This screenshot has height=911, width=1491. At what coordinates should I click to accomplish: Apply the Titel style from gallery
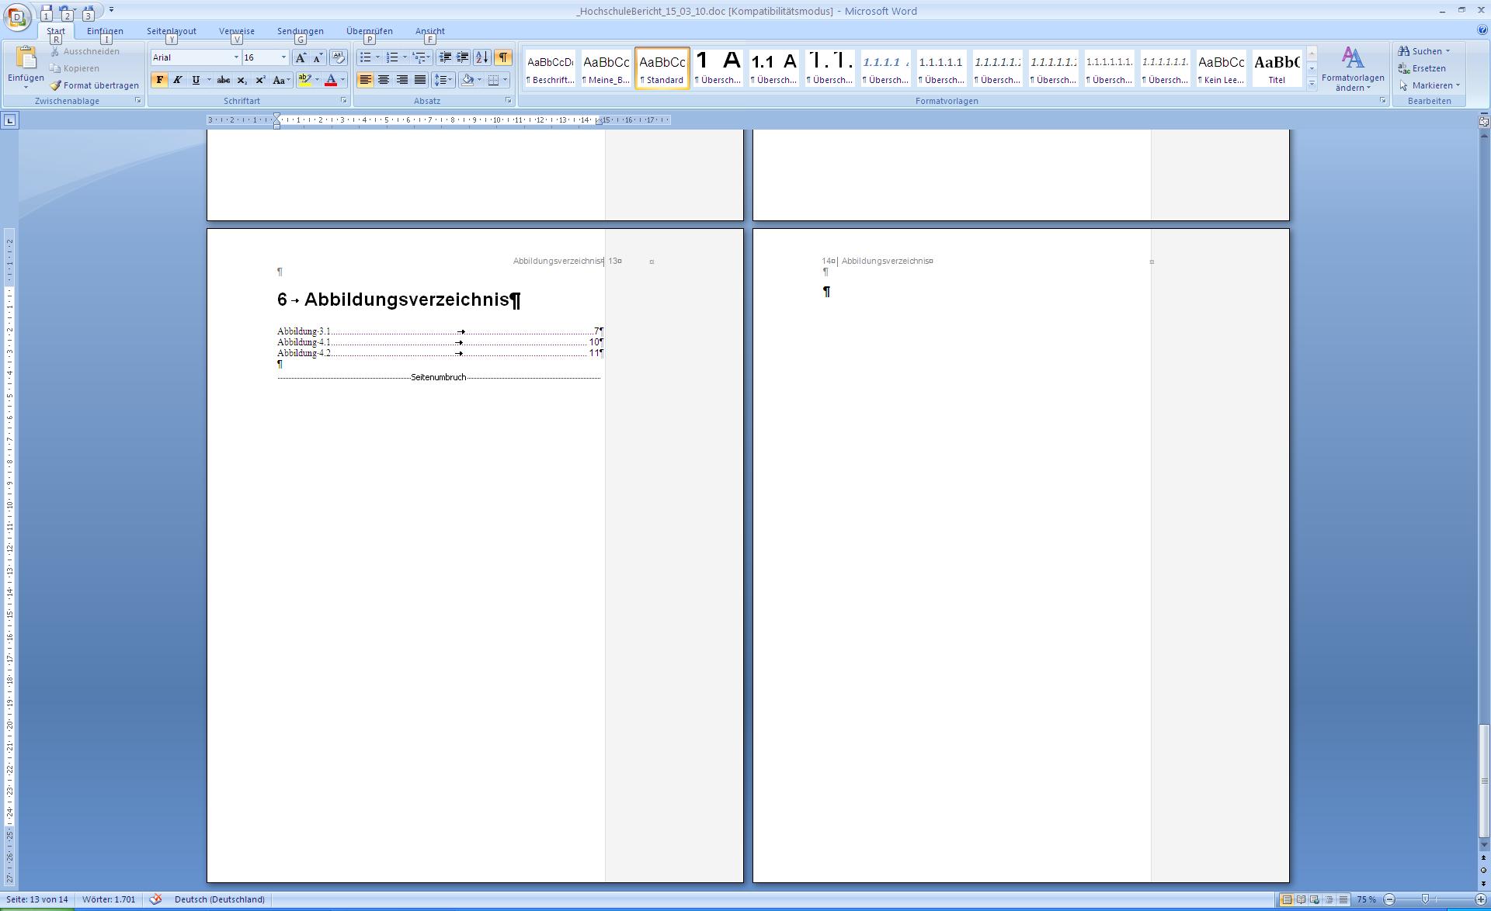[1277, 68]
